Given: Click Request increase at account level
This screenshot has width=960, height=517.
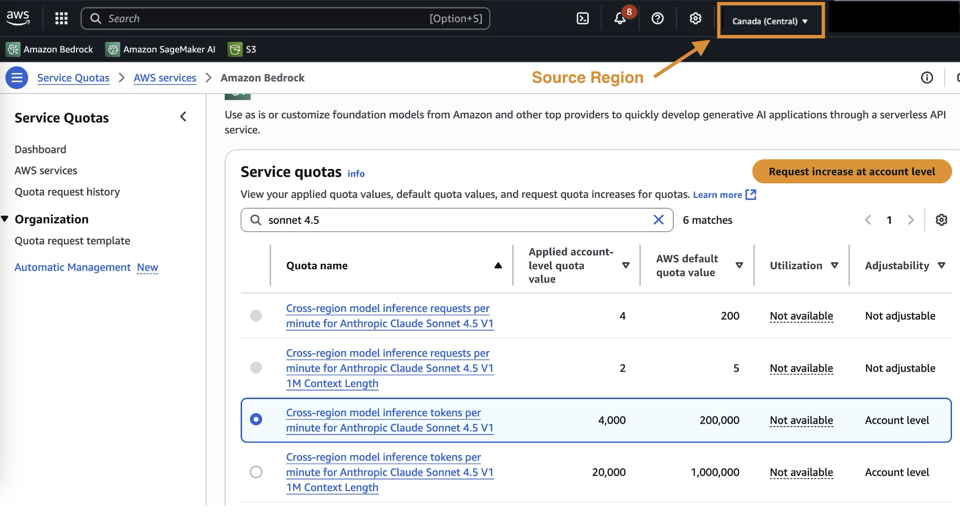Looking at the screenshot, I should (851, 172).
